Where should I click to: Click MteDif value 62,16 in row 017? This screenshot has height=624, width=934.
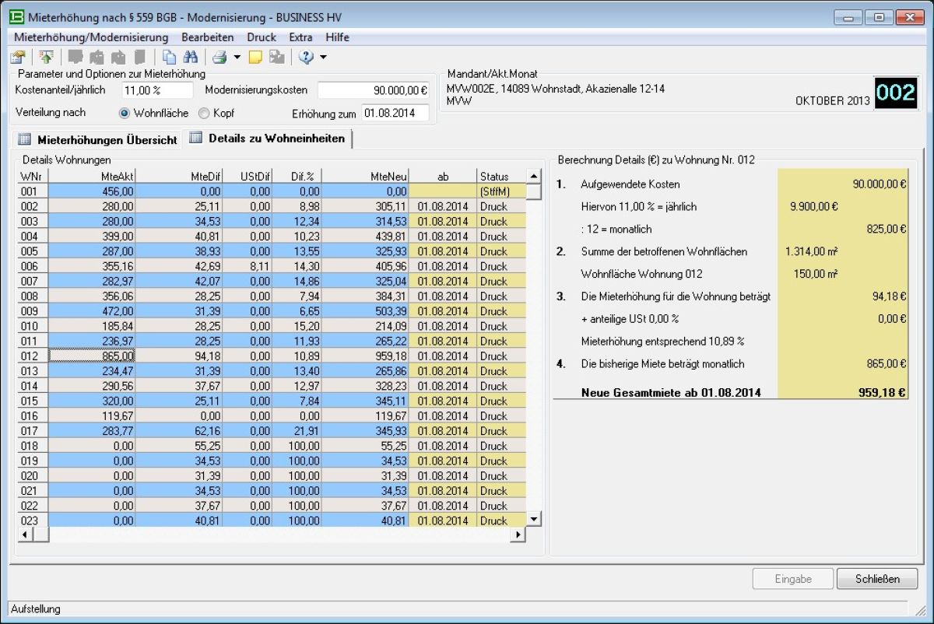[179, 430]
